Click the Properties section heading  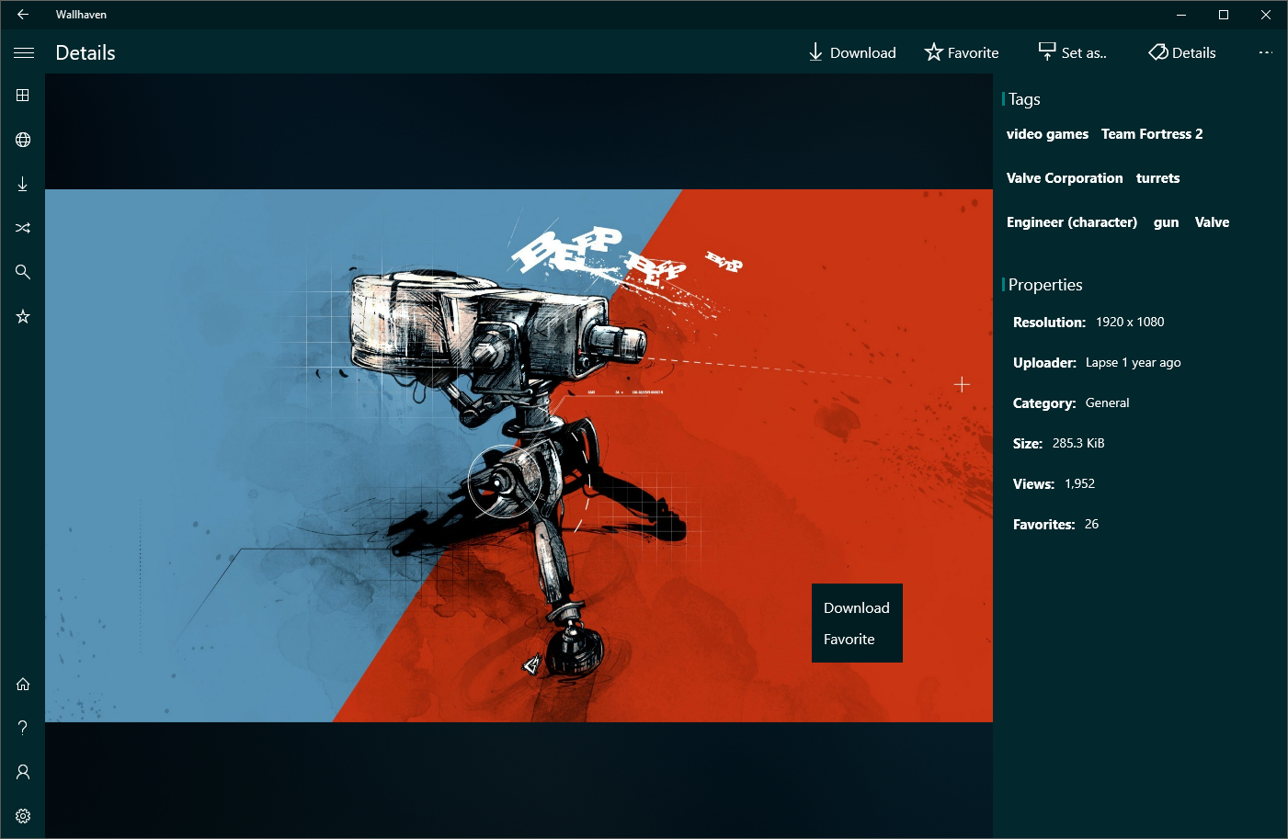tap(1045, 285)
